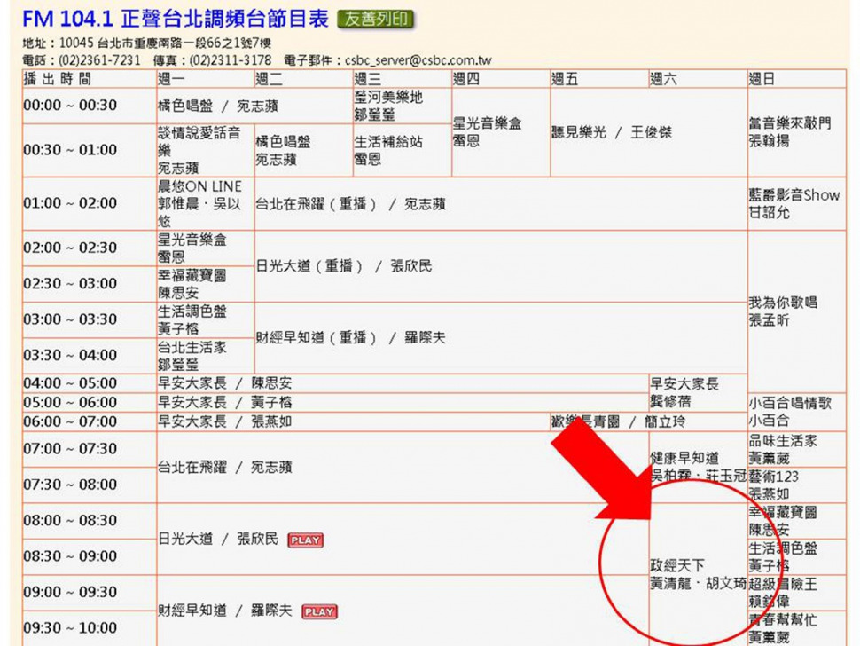Click the 品味生活家 黃薰葳 program cell
860x646 pixels.
click(x=797, y=449)
